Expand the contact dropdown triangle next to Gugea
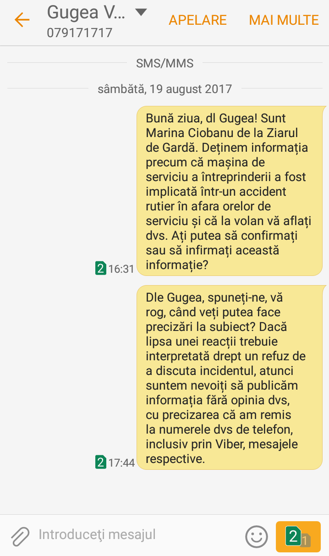Viewport: 329px width, 556px height. pyautogui.click(x=141, y=12)
